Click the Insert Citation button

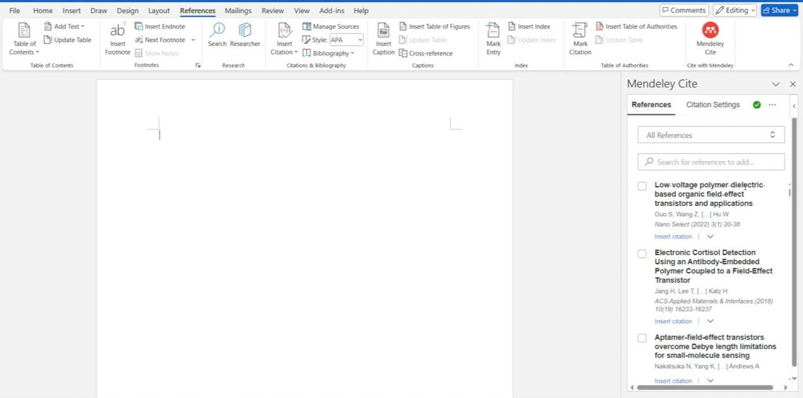(x=284, y=39)
